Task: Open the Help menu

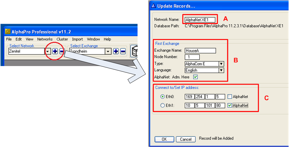Action: click(107, 39)
